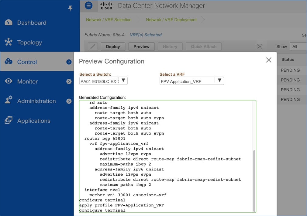This screenshot has width=307, height=216.
Task: Click the Preview Configuration dialog heading
Action: (112, 61)
